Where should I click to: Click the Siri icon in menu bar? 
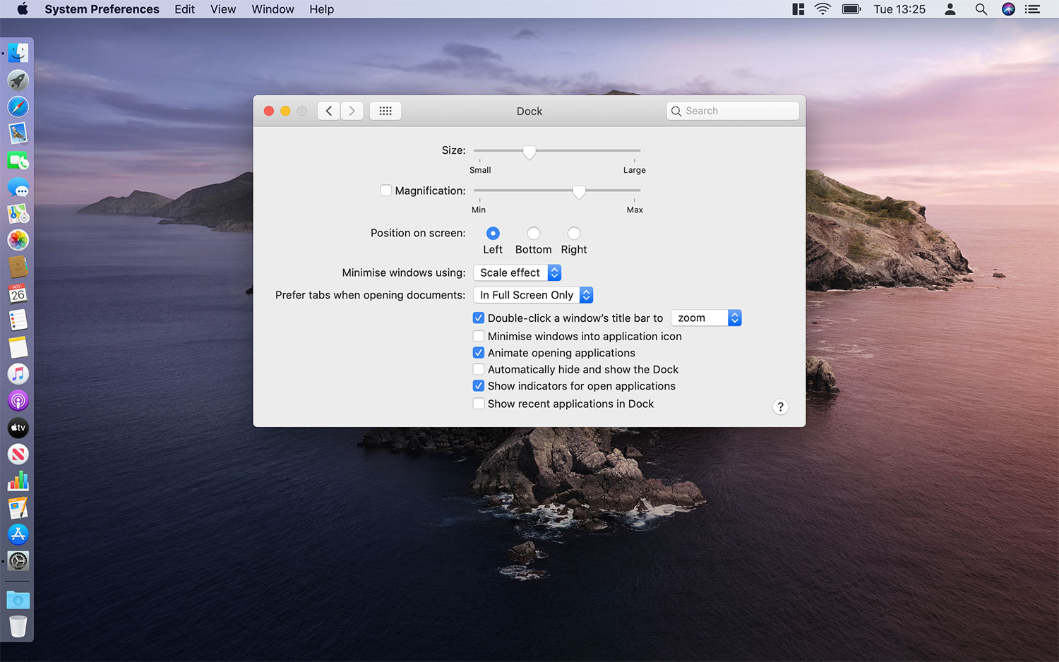[x=1008, y=9]
